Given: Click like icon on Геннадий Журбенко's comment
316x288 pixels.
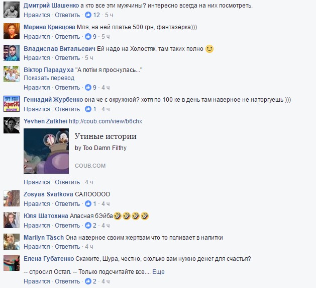Looking at the screenshot, I should point(88,109).
